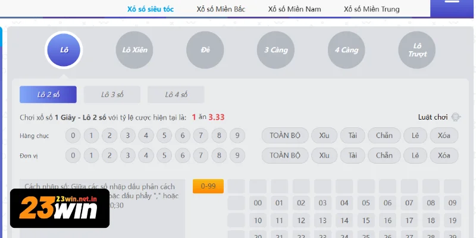
Task: Toggle digit 8 in Đơn vị row
Action: point(219,155)
